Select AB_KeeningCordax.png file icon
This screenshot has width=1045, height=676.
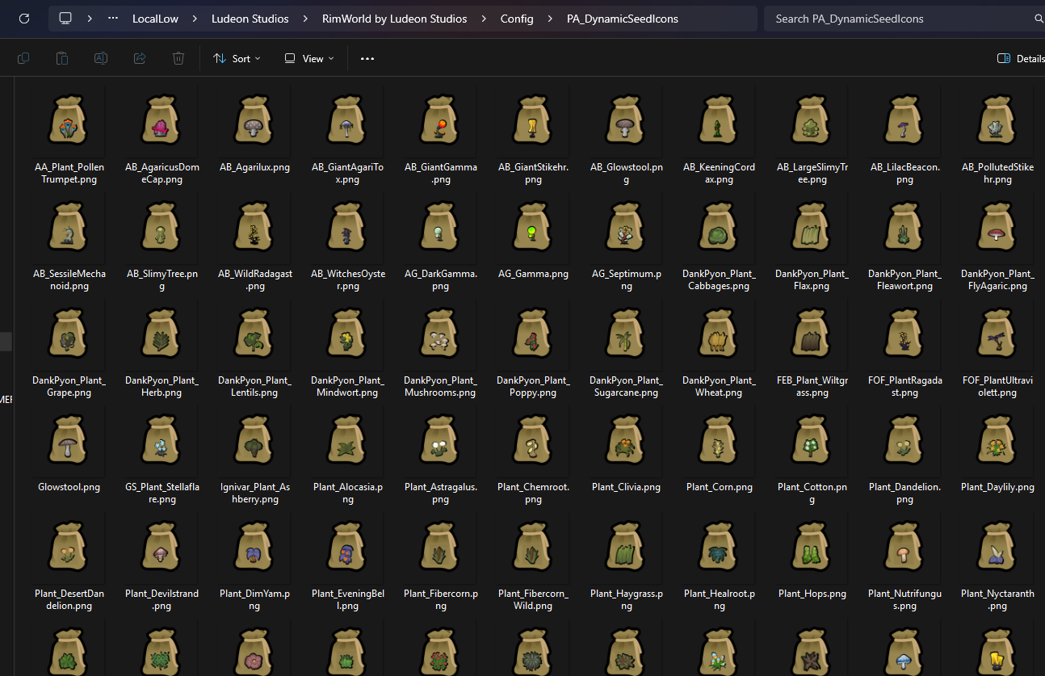point(719,120)
